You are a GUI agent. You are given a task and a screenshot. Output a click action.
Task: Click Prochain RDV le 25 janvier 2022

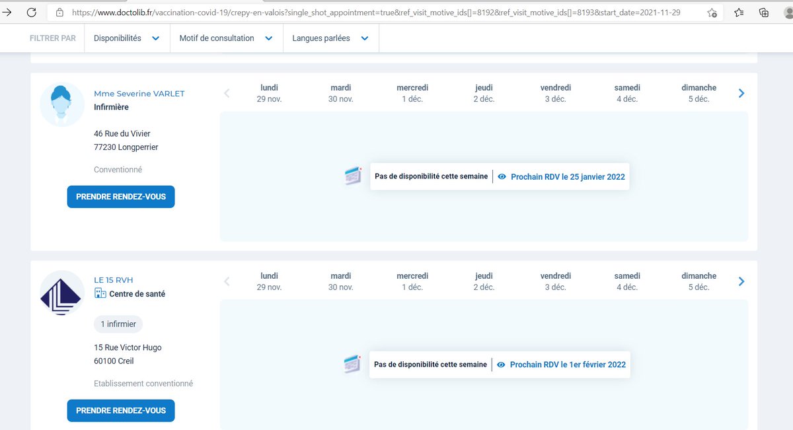tap(568, 177)
